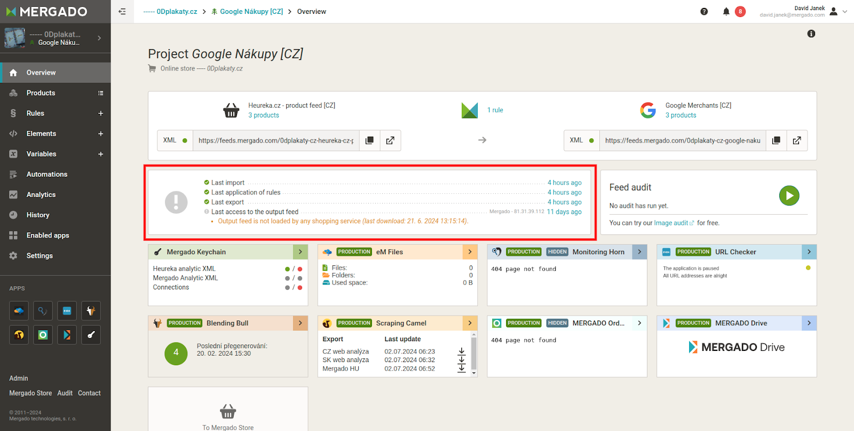Viewport: 854px width, 431px height.
Task: Open Products list options icon
Action: (x=100, y=93)
